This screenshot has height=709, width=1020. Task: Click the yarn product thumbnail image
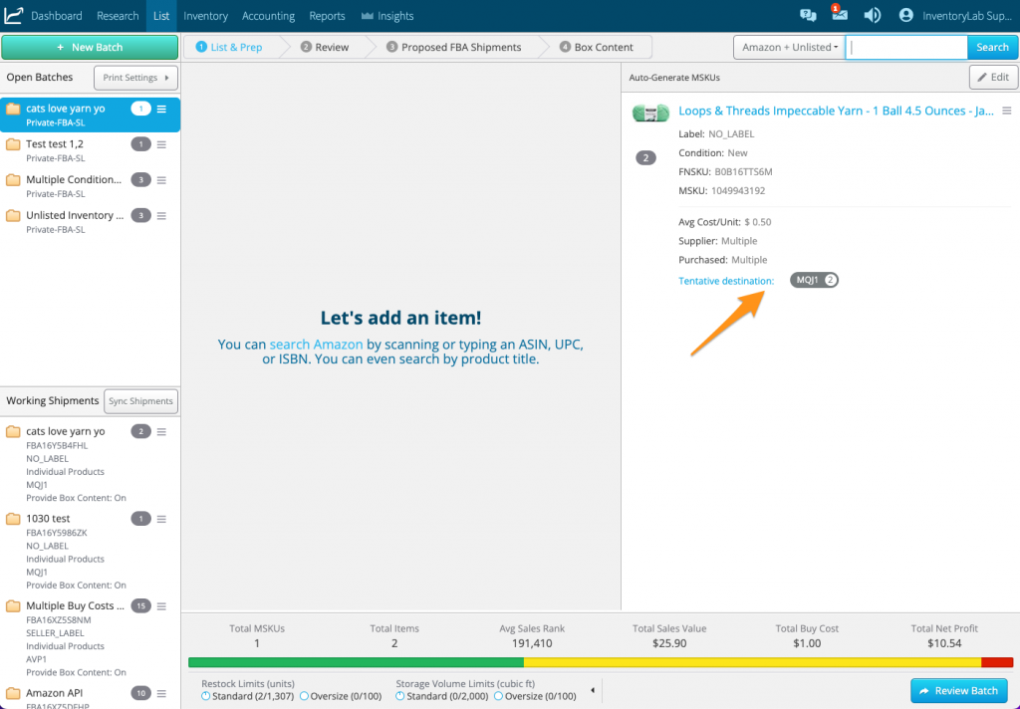tap(650, 113)
